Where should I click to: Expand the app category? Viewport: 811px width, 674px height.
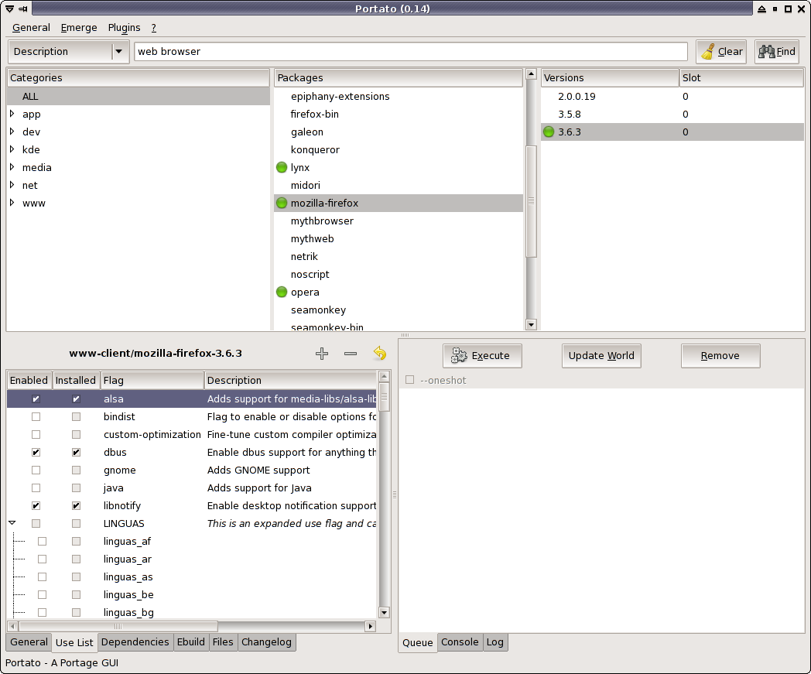point(12,114)
